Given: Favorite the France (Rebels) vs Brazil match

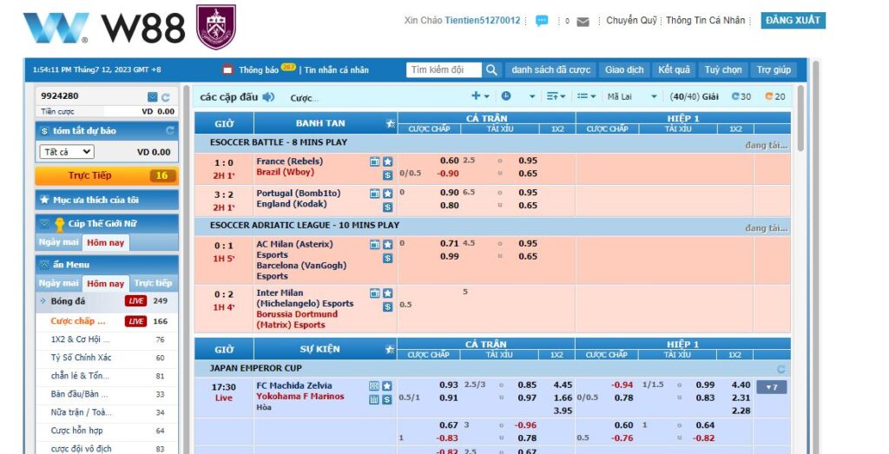Looking at the screenshot, I should pyautogui.click(x=387, y=161).
